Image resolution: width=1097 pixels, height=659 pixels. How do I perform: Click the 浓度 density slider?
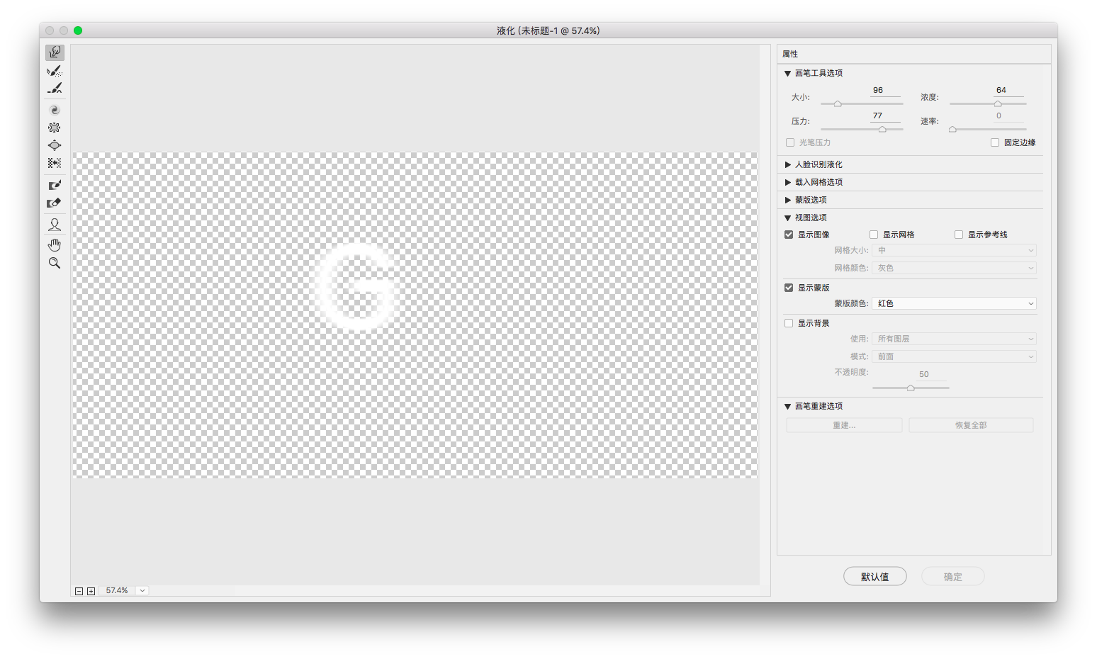coord(988,104)
